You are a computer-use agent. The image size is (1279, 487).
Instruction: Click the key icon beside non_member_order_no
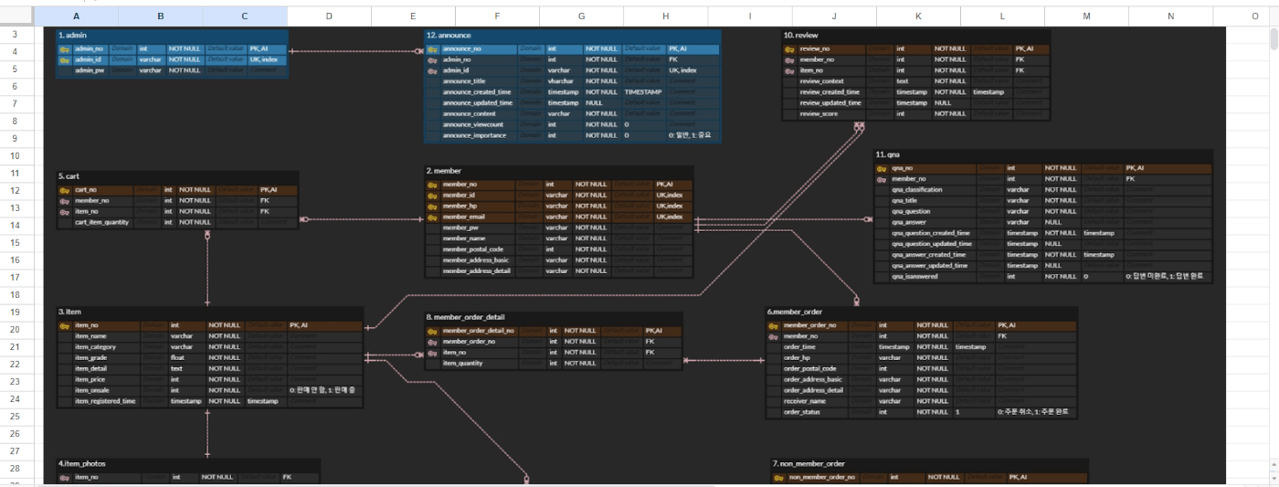pos(779,477)
